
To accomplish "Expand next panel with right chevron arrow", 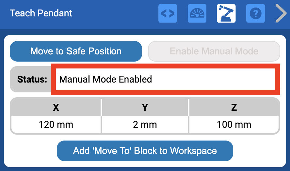I will [281, 13].
